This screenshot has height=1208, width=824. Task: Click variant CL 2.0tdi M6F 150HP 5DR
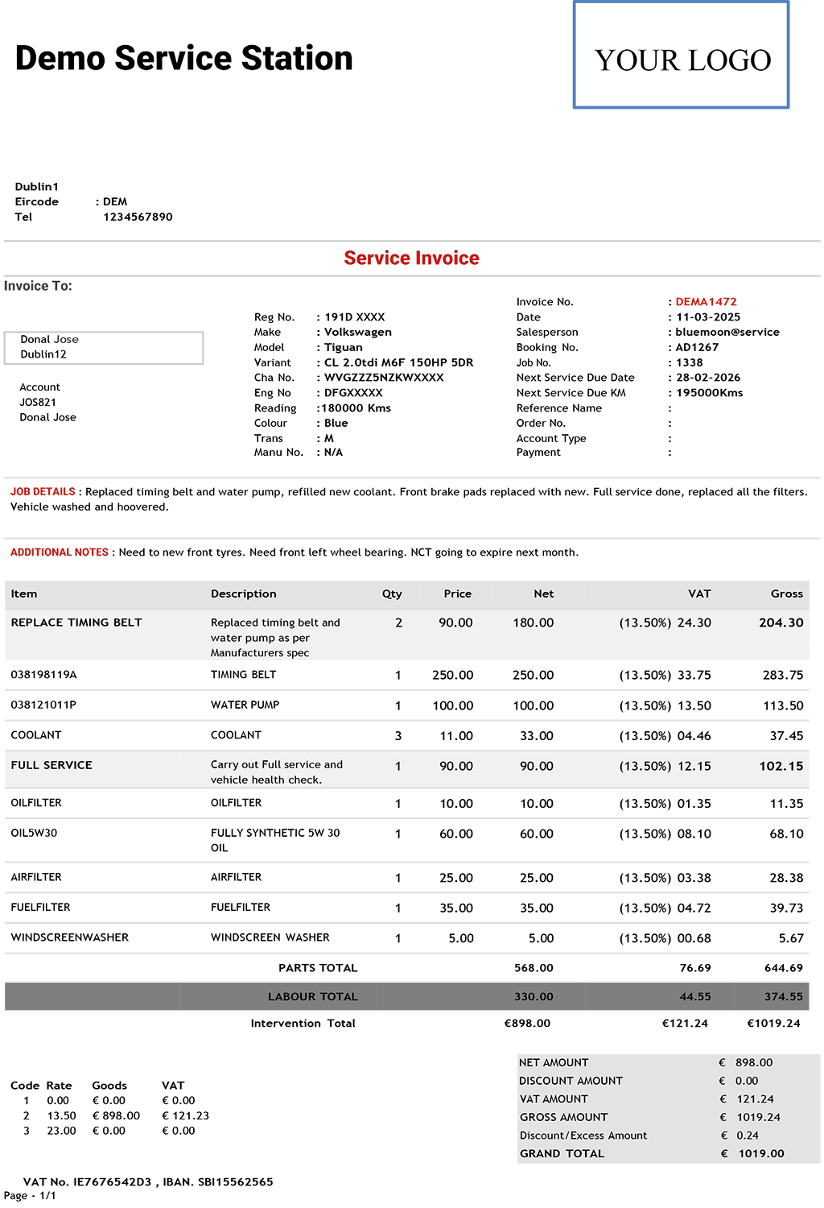click(399, 362)
